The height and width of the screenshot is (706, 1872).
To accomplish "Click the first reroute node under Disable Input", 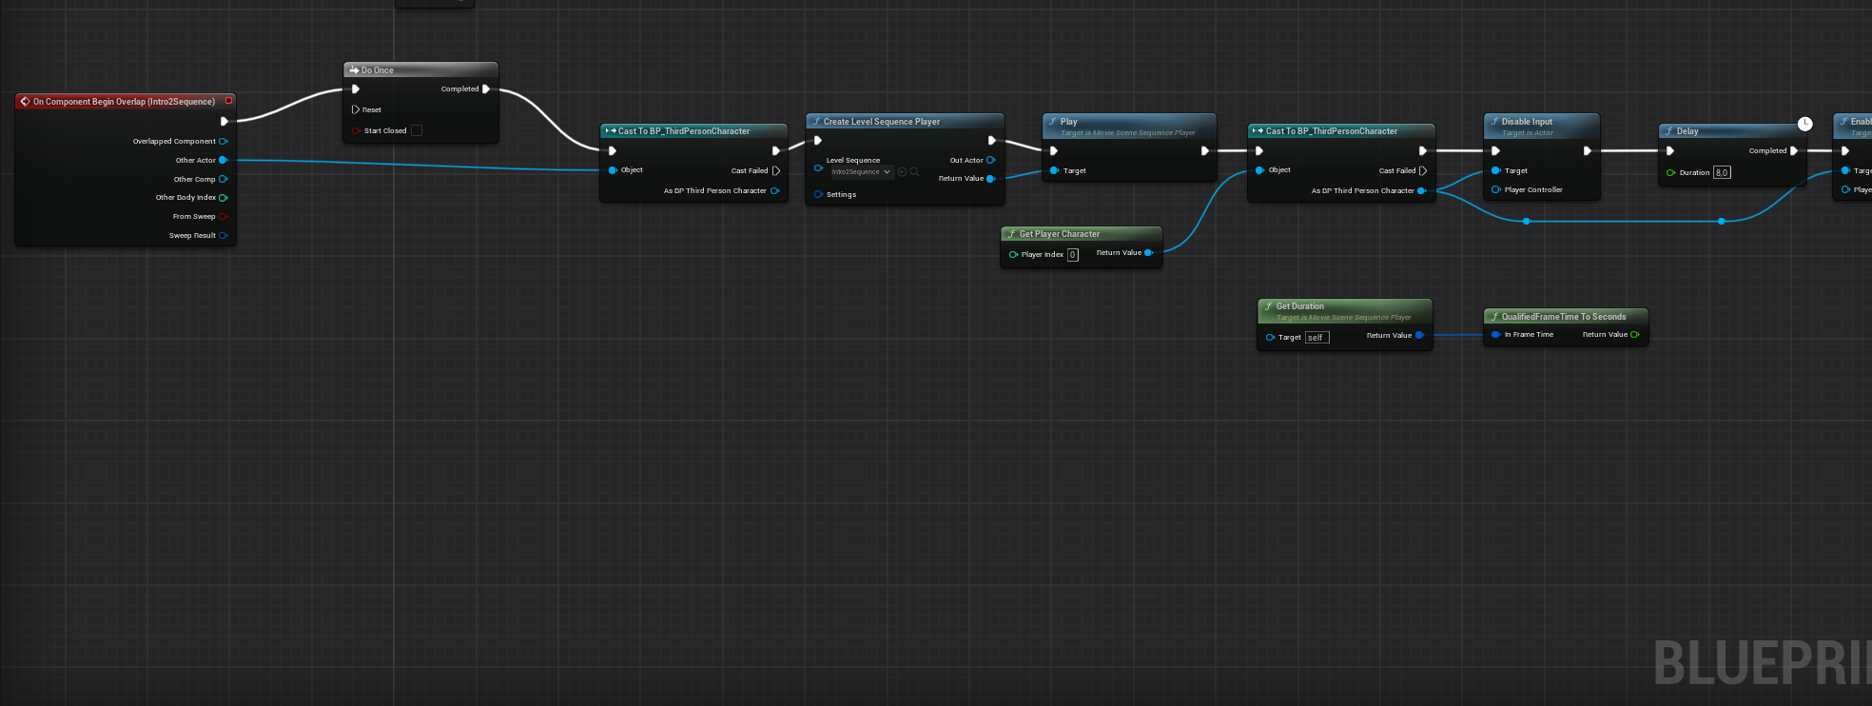I will pos(1527,222).
